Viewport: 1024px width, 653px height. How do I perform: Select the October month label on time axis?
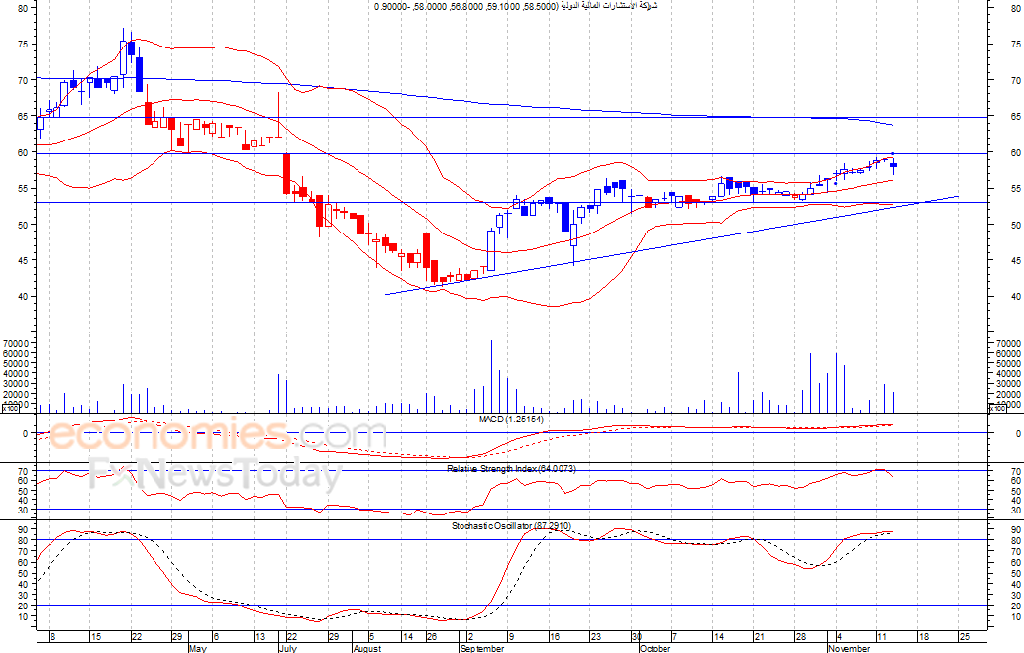point(655,648)
